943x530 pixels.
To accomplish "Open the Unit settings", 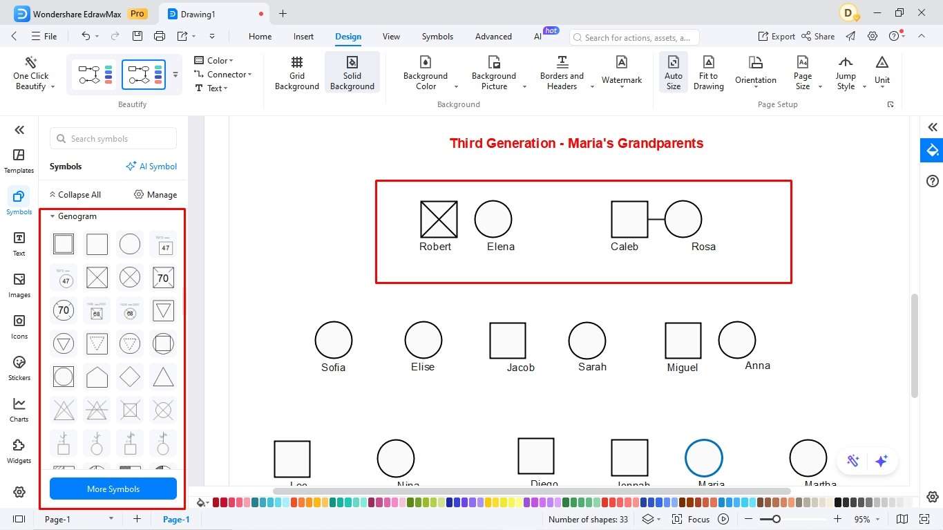I will [882, 71].
